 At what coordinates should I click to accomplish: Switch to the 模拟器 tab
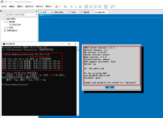click(87, 12)
